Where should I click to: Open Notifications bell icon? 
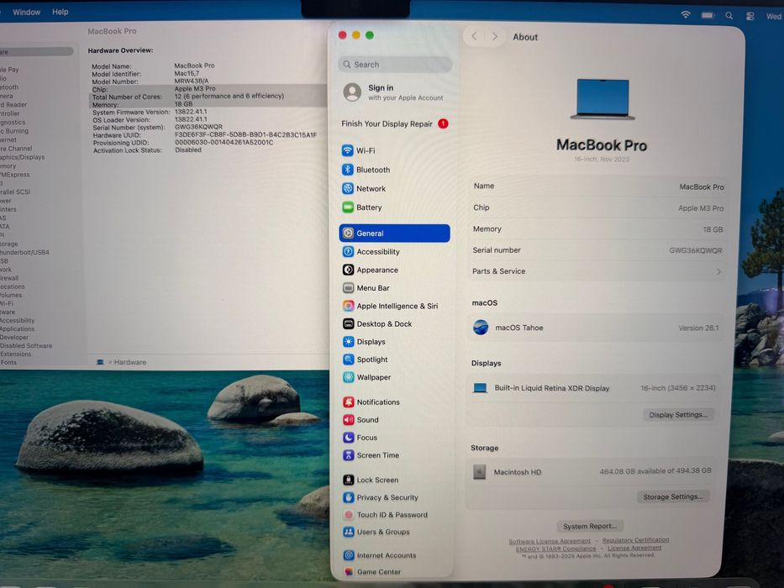coord(349,402)
